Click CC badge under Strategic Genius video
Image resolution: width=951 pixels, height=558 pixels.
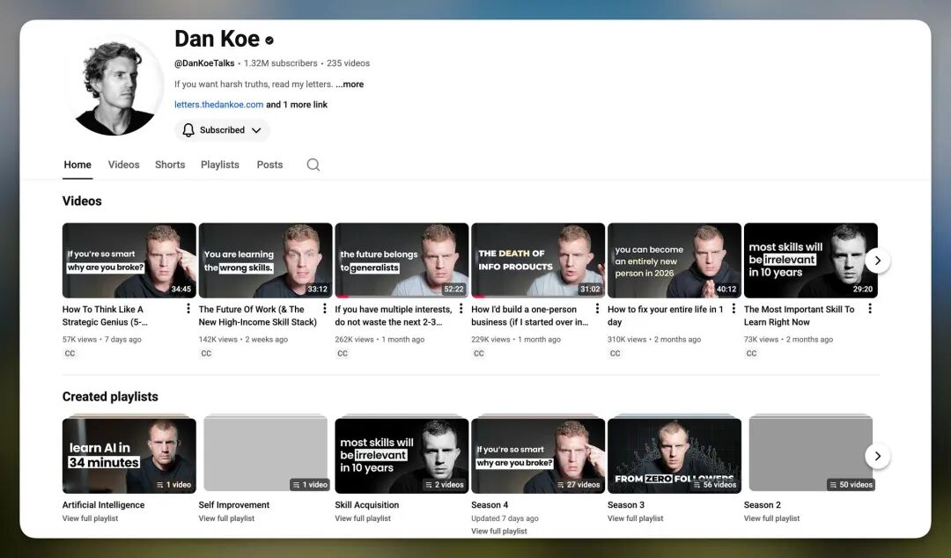(x=70, y=354)
